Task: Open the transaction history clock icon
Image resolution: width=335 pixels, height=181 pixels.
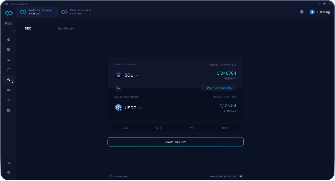Action: click(x=9, y=70)
